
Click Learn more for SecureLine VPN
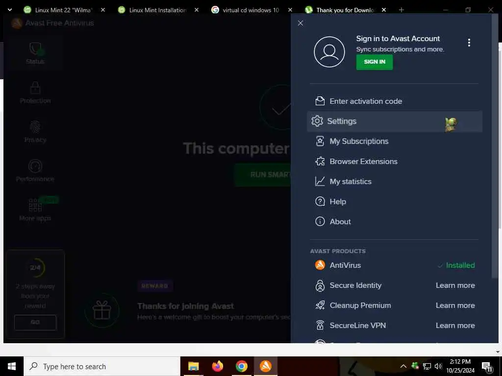455,326
